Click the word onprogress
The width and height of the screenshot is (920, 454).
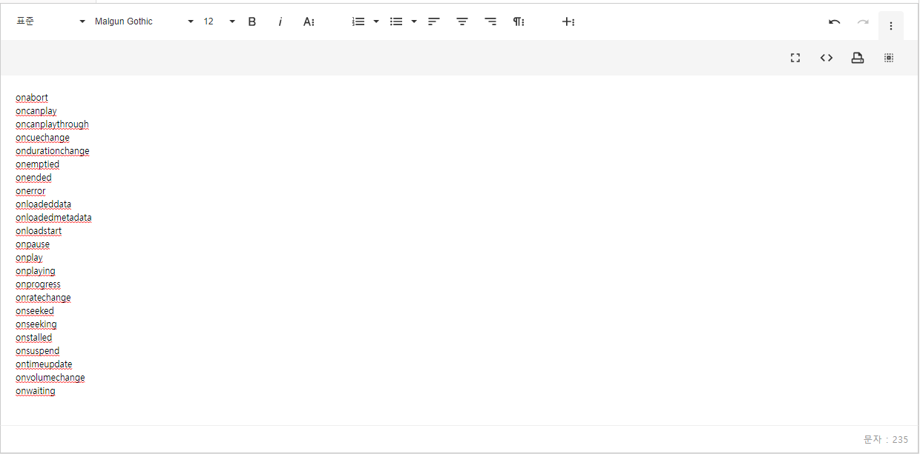[x=38, y=284]
